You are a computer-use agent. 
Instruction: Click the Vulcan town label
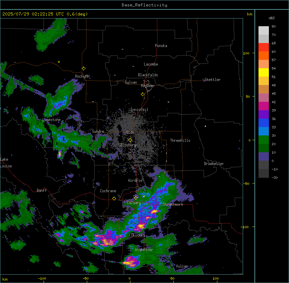click(182, 266)
